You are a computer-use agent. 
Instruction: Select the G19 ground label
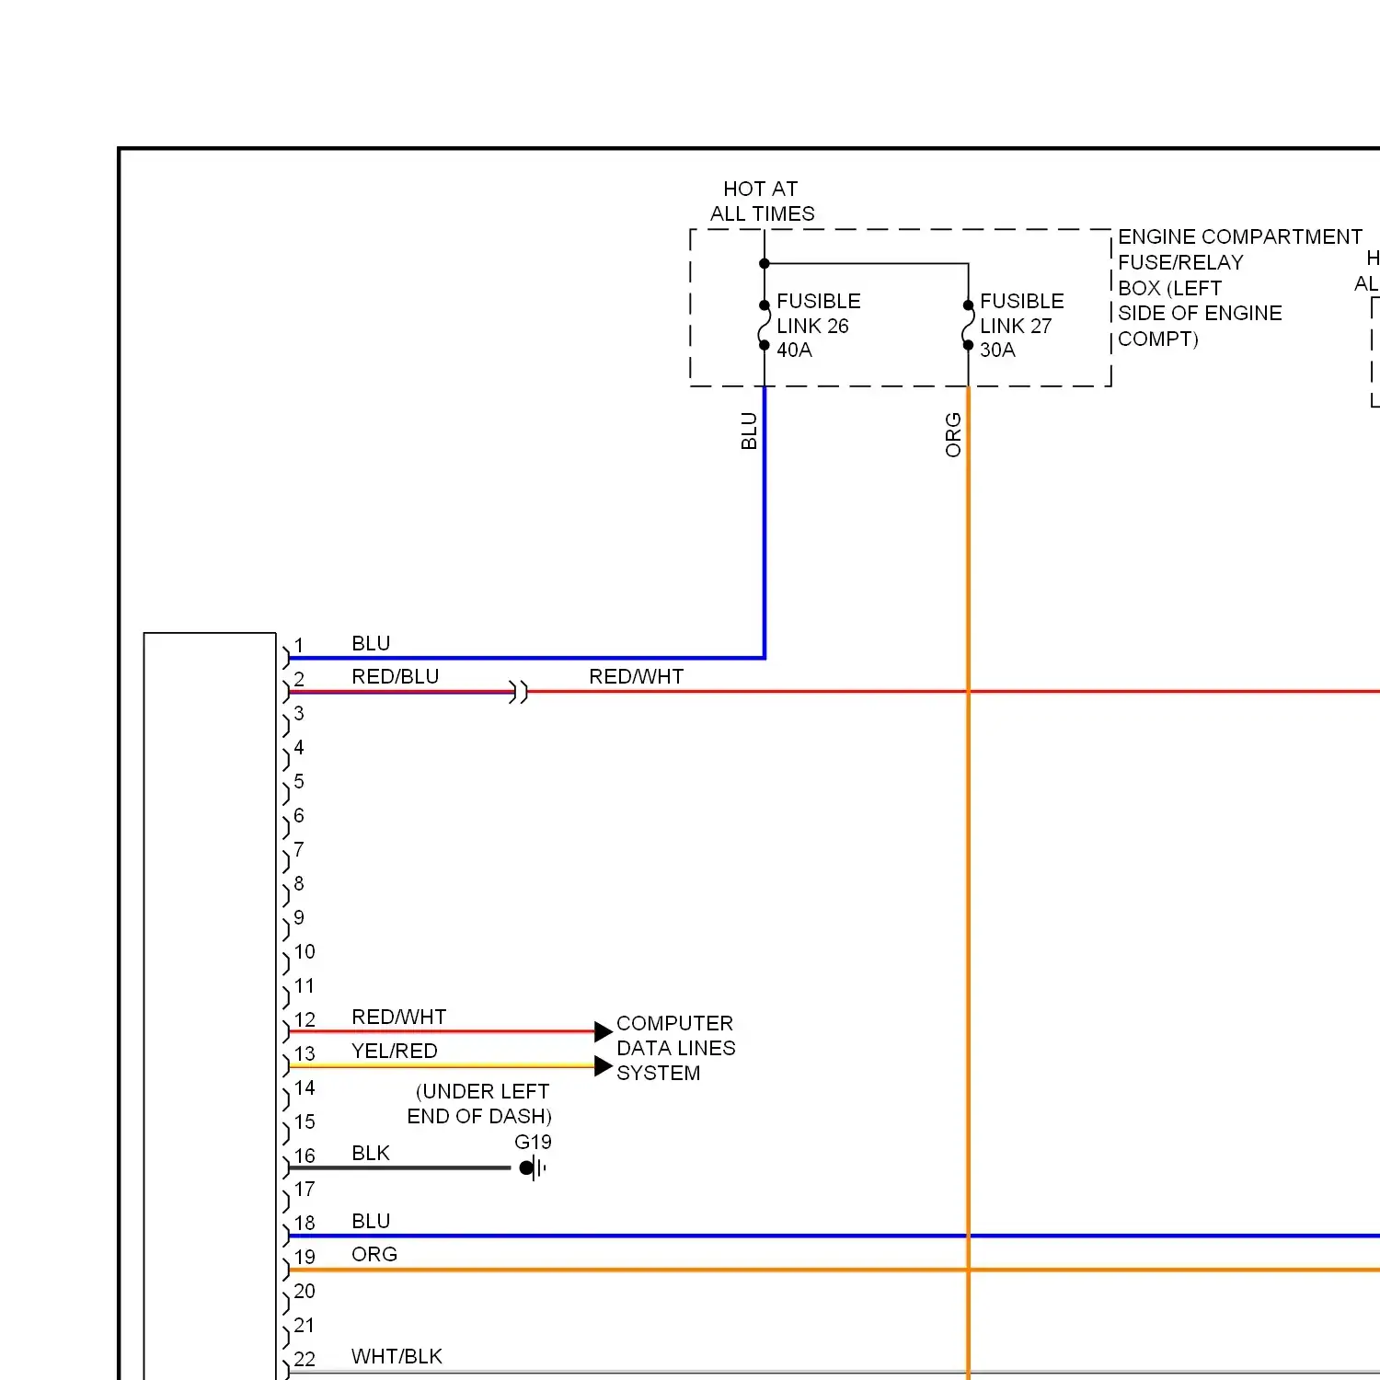pos(533,1142)
